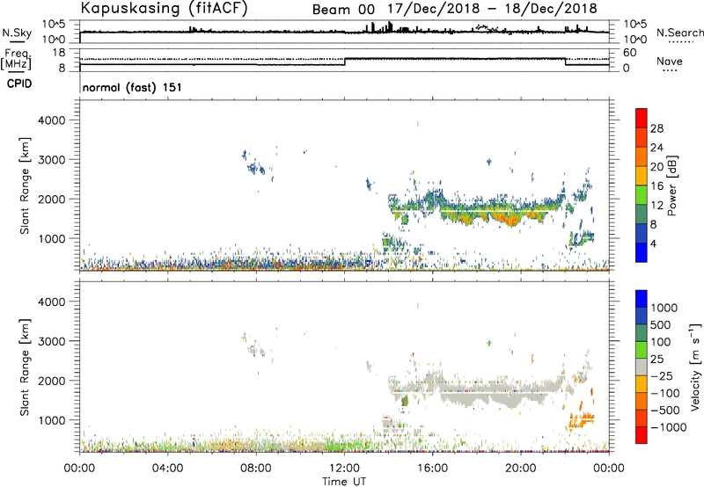
Task: Click the '60' tick on Nave axis
Action: coord(629,53)
